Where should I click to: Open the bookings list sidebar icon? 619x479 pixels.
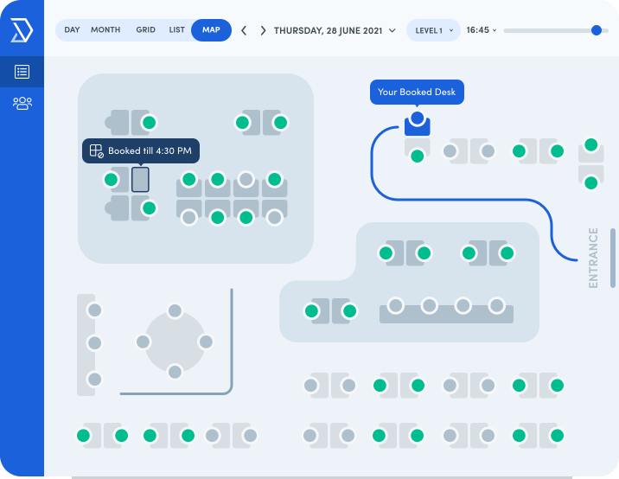[22, 72]
